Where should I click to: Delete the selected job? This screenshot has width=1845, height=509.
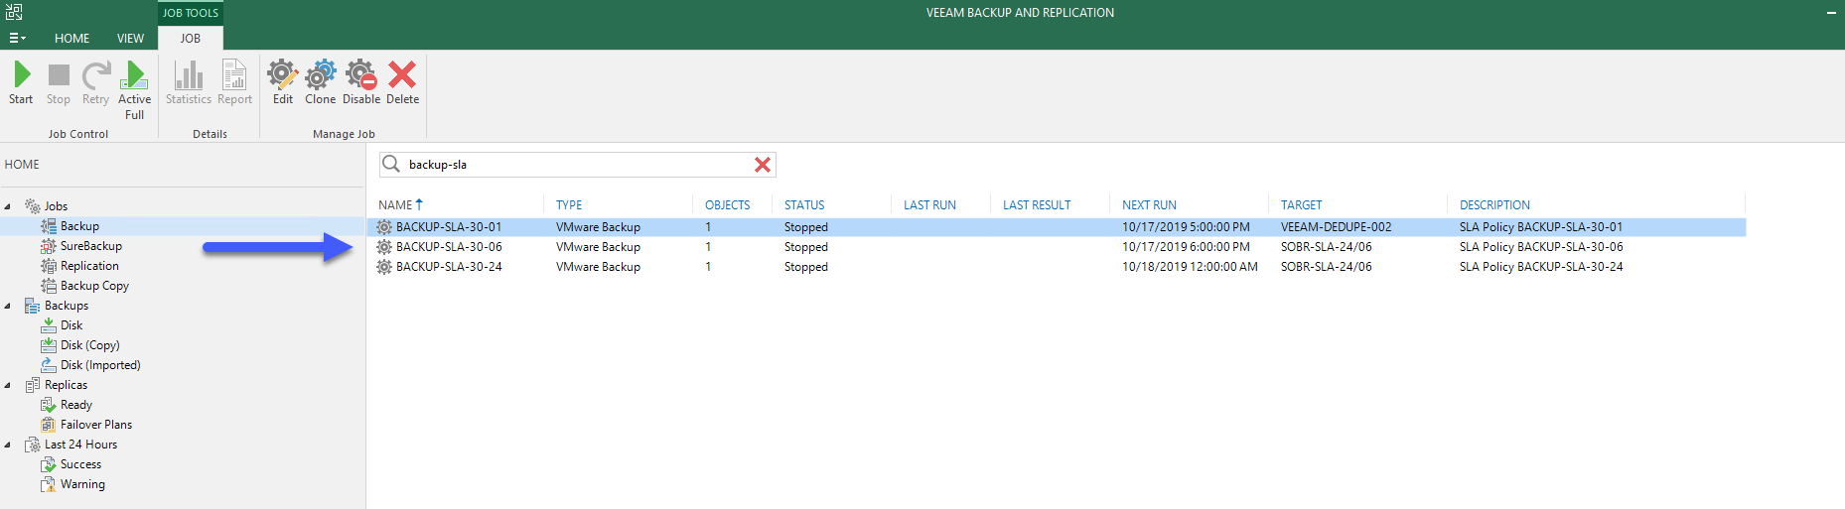point(402,82)
